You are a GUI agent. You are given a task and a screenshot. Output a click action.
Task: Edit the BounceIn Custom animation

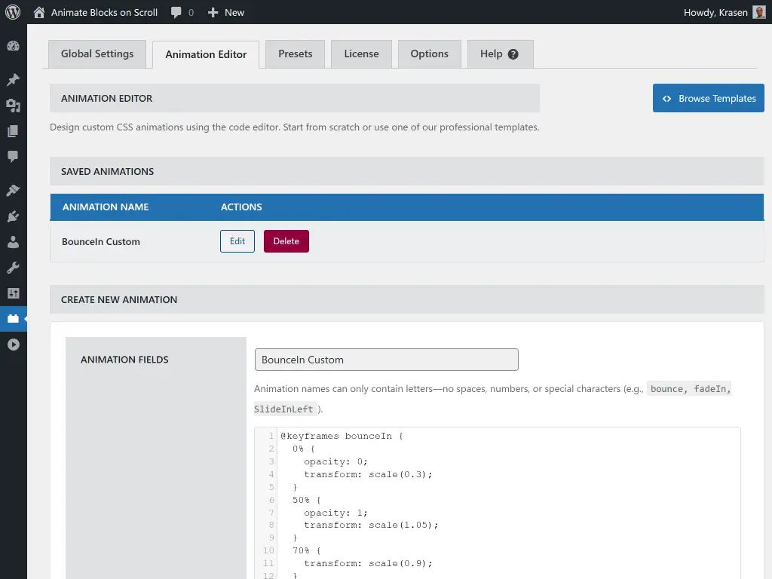[237, 241]
